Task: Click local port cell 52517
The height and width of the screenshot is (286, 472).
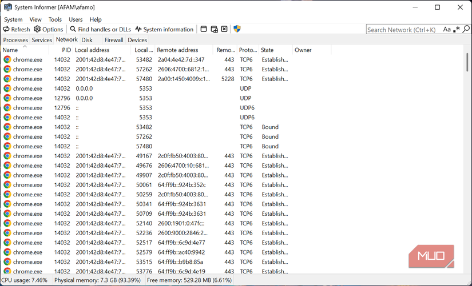Action: [x=144, y=243]
